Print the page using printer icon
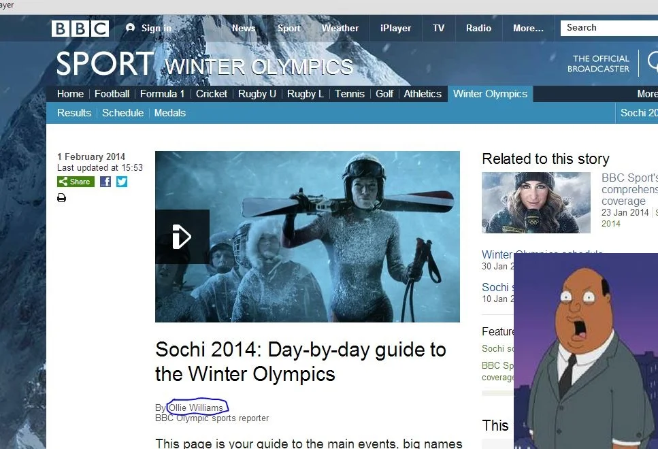This screenshot has width=658, height=449. pos(62,198)
